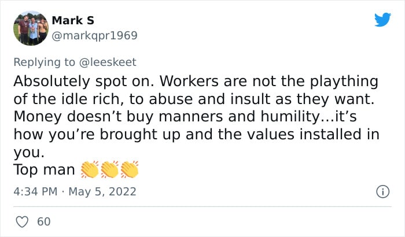Click the "Absolutely spot on" tweet line
The height and width of the screenshot is (237, 405).
(x=196, y=82)
